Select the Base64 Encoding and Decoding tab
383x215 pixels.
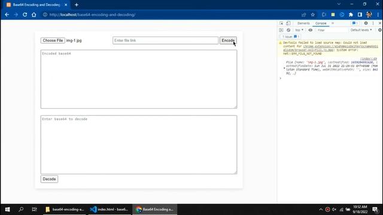pyautogui.click(x=37, y=5)
